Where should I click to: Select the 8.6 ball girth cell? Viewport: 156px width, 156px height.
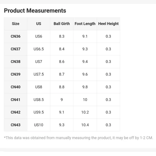coord(62,62)
